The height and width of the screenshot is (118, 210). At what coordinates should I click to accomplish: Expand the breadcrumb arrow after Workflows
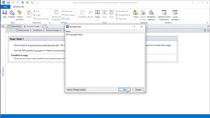(44, 30)
